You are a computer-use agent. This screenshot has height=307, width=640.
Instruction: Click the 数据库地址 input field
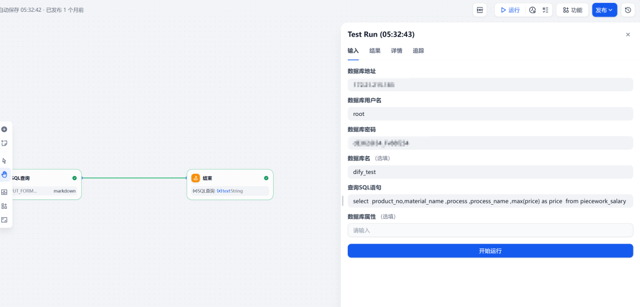pos(490,85)
